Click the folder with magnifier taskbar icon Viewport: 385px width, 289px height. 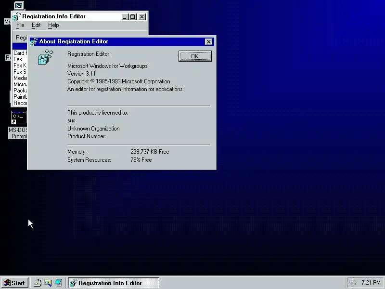(x=48, y=283)
